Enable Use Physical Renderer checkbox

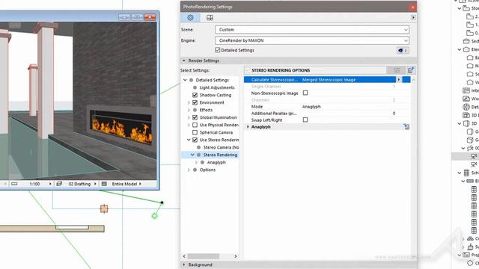click(x=195, y=125)
